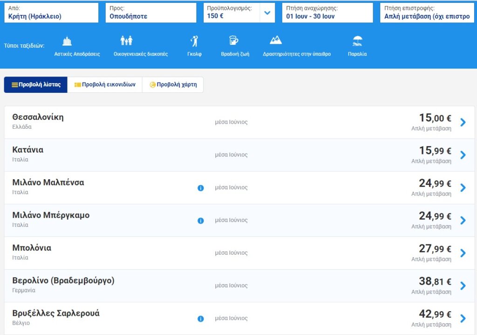477x335 pixels.
Task: Expand the Θεσσαλονίκη flight row chevron
Action: pos(463,122)
